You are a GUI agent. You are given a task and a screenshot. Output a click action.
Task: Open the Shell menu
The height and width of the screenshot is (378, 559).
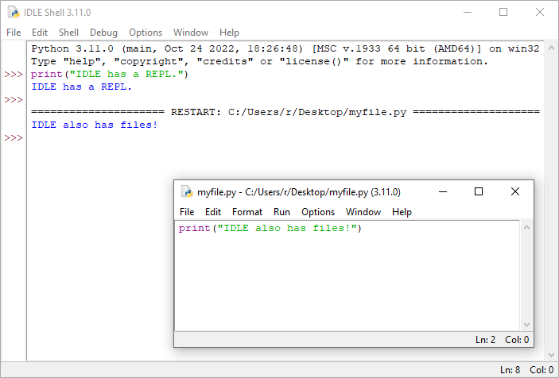(68, 33)
